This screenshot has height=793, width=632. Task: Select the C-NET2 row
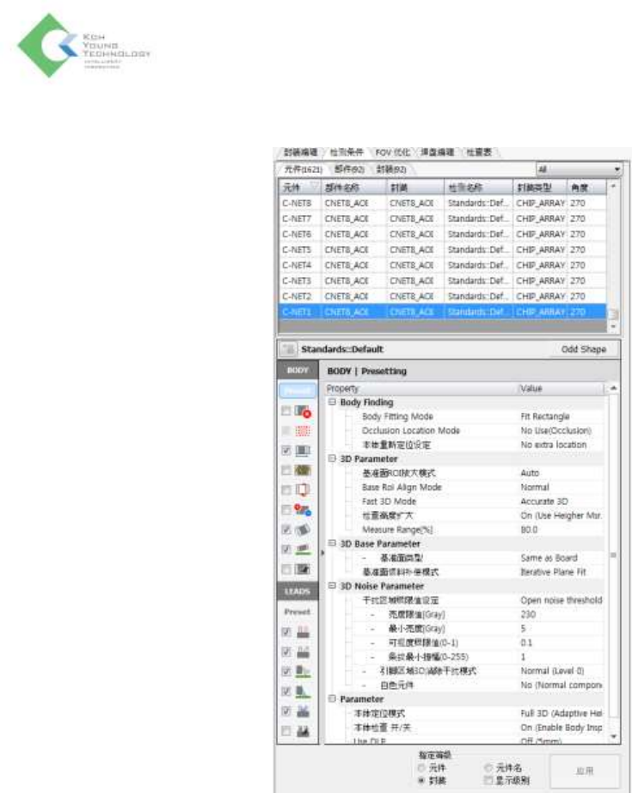[x=442, y=297]
